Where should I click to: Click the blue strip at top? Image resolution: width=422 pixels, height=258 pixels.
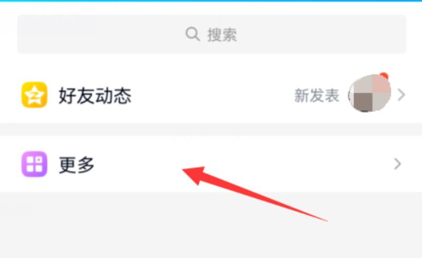pyautogui.click(x=211, y=1)
